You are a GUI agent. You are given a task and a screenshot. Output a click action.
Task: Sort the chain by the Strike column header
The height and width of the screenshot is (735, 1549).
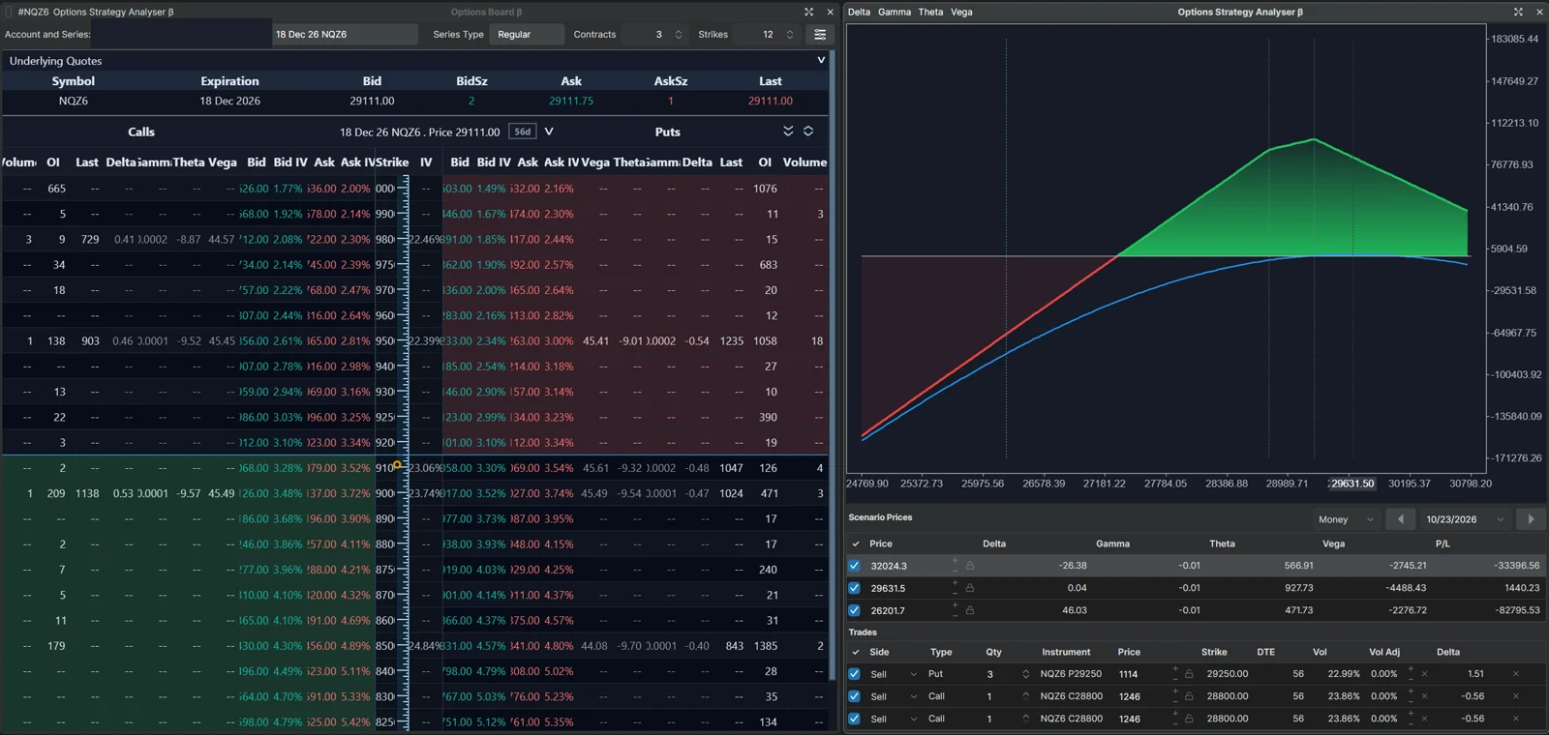pyautogui.click(x=391, y=162)
